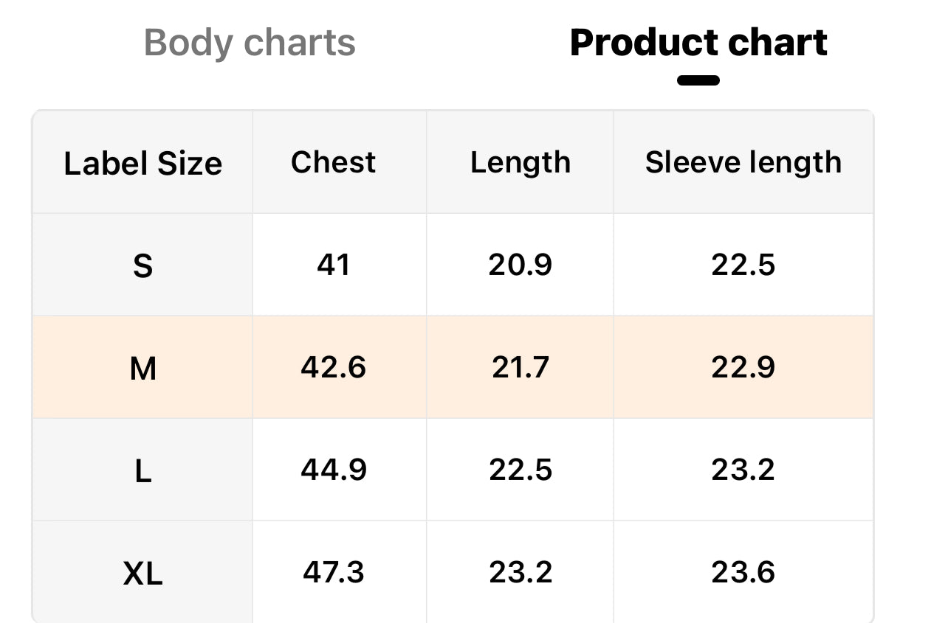Click the Sleeve length column header
Viewport: 948px width, 623px height.
coord(743,162)
